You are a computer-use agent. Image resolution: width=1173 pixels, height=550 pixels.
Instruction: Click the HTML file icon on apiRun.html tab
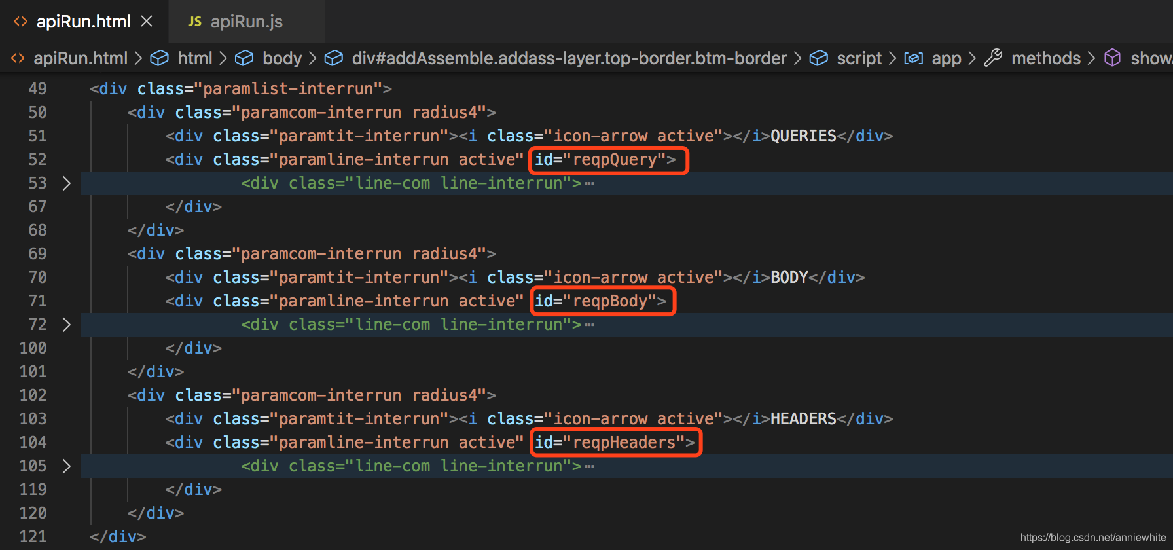pos(20,22)
